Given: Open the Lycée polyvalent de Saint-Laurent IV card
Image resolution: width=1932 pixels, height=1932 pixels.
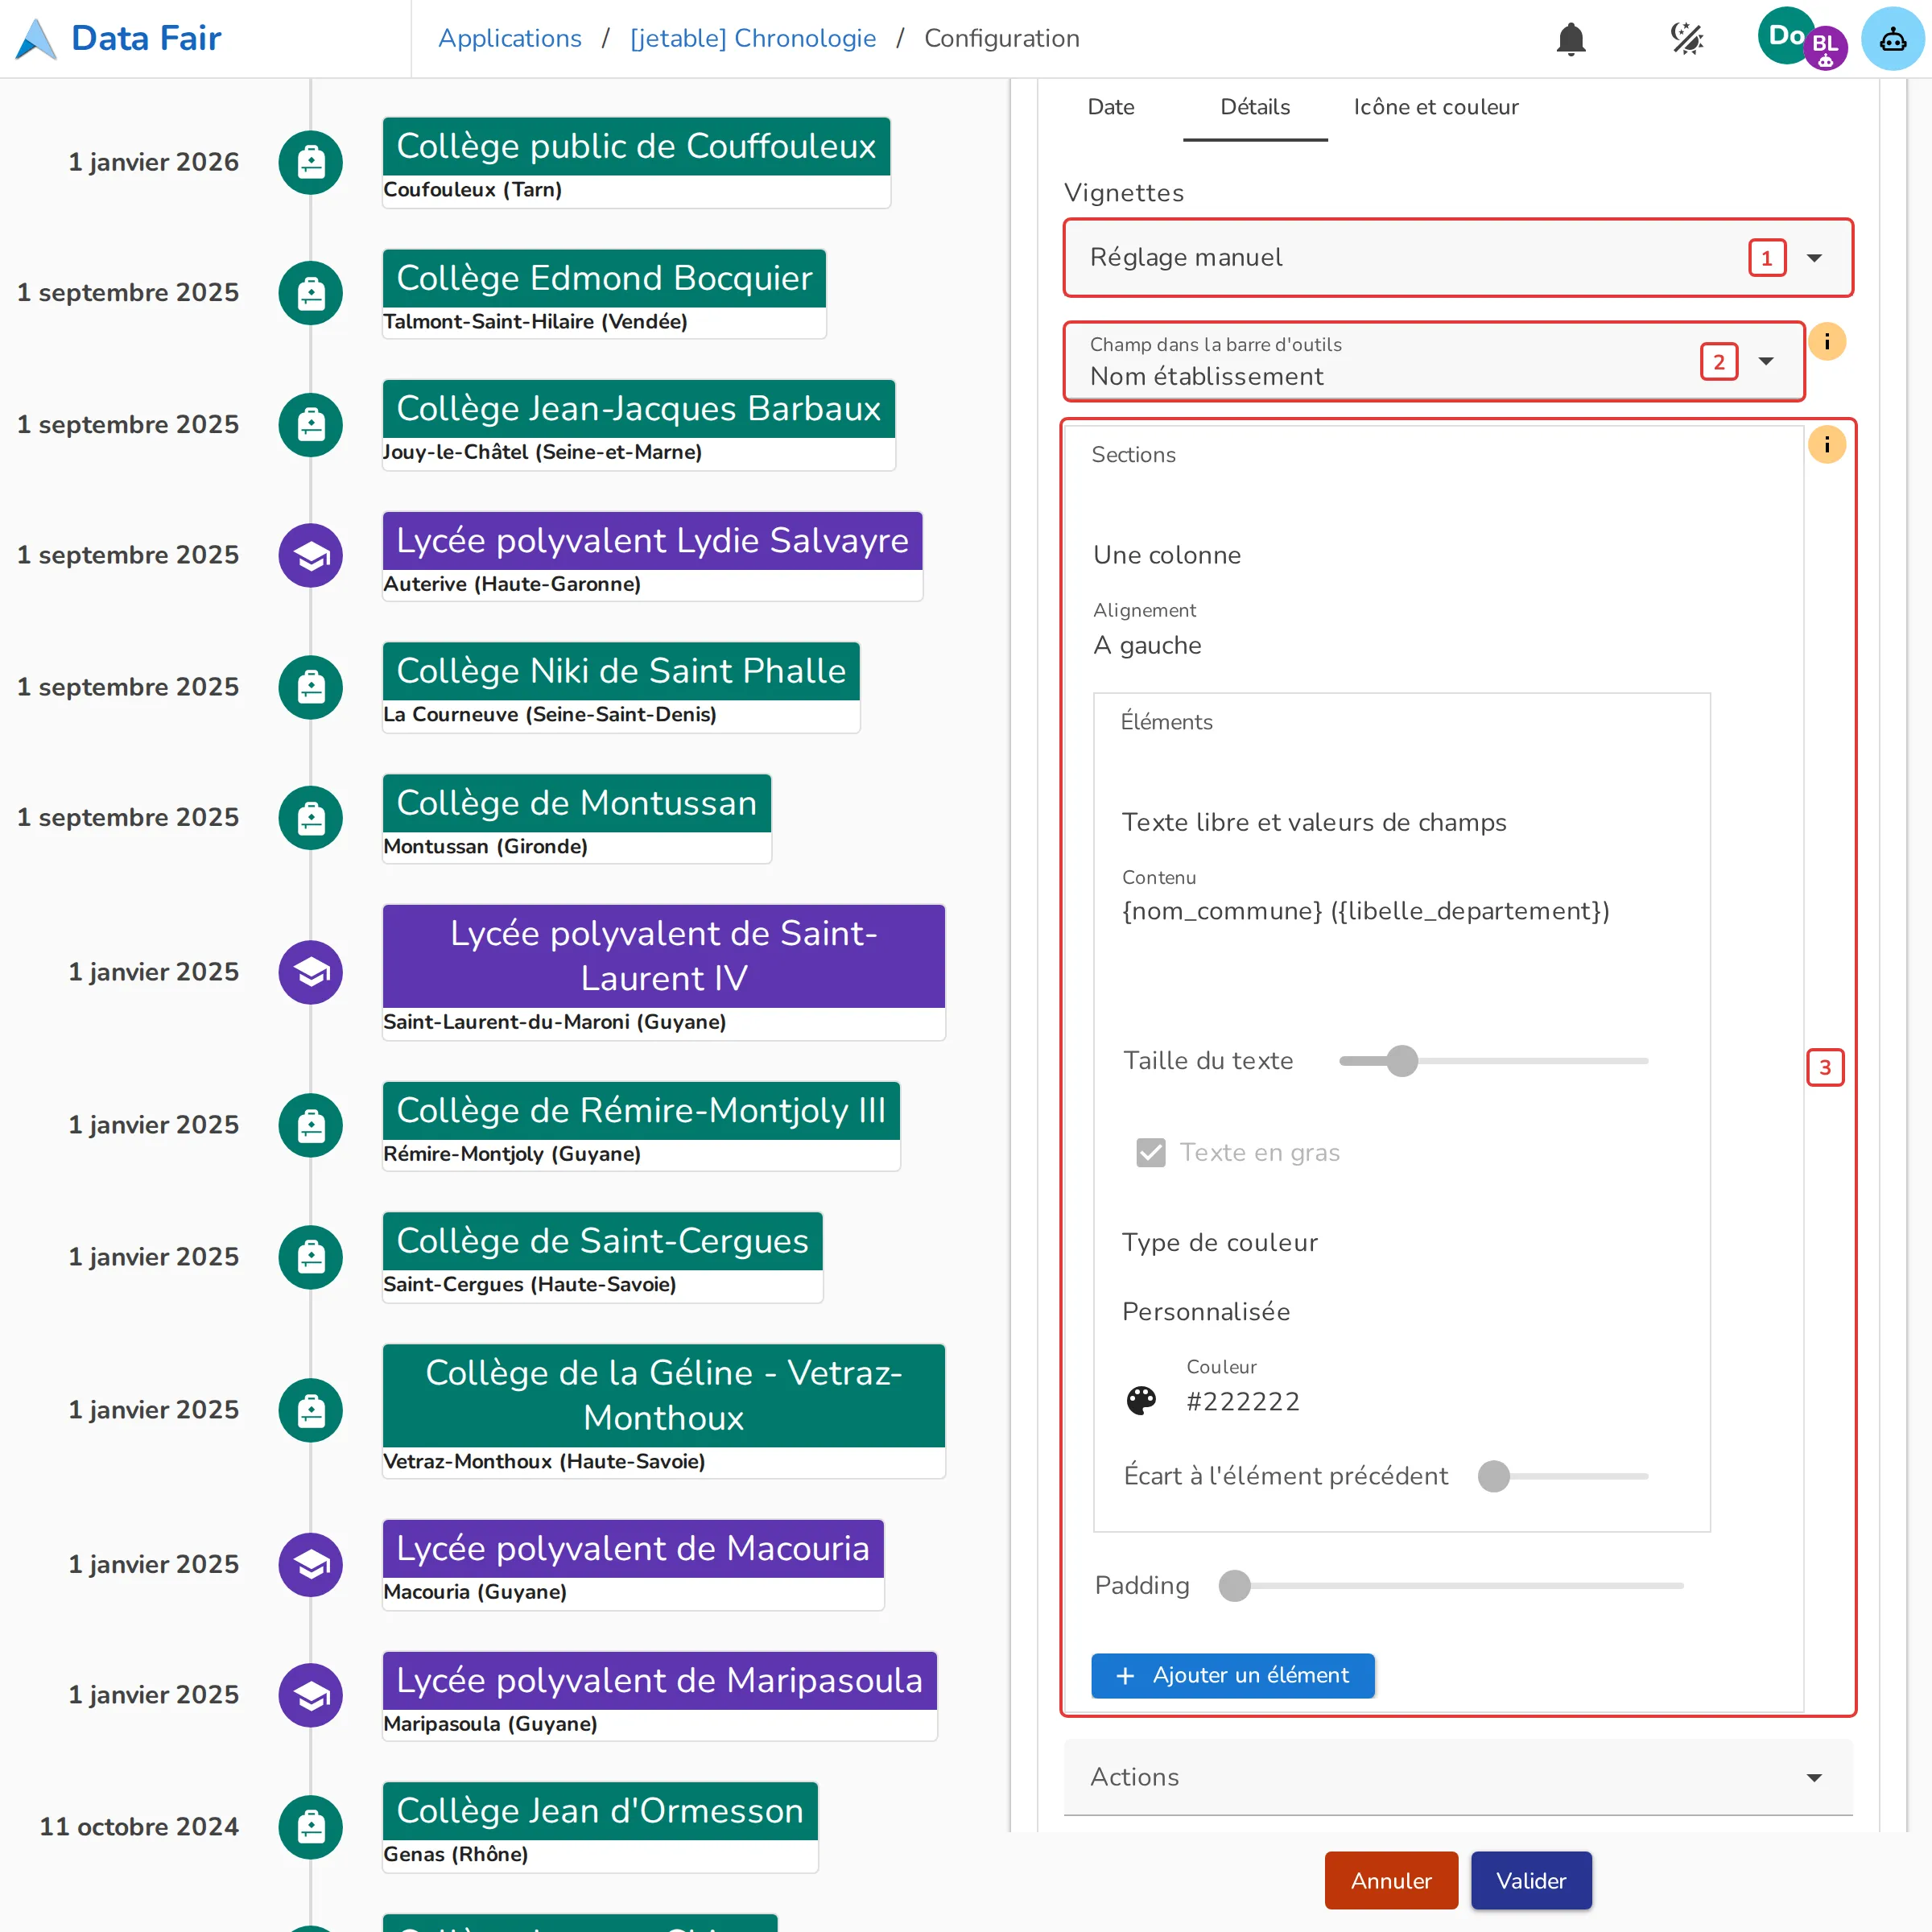Looking at the screenshot, I should (664, 972).
